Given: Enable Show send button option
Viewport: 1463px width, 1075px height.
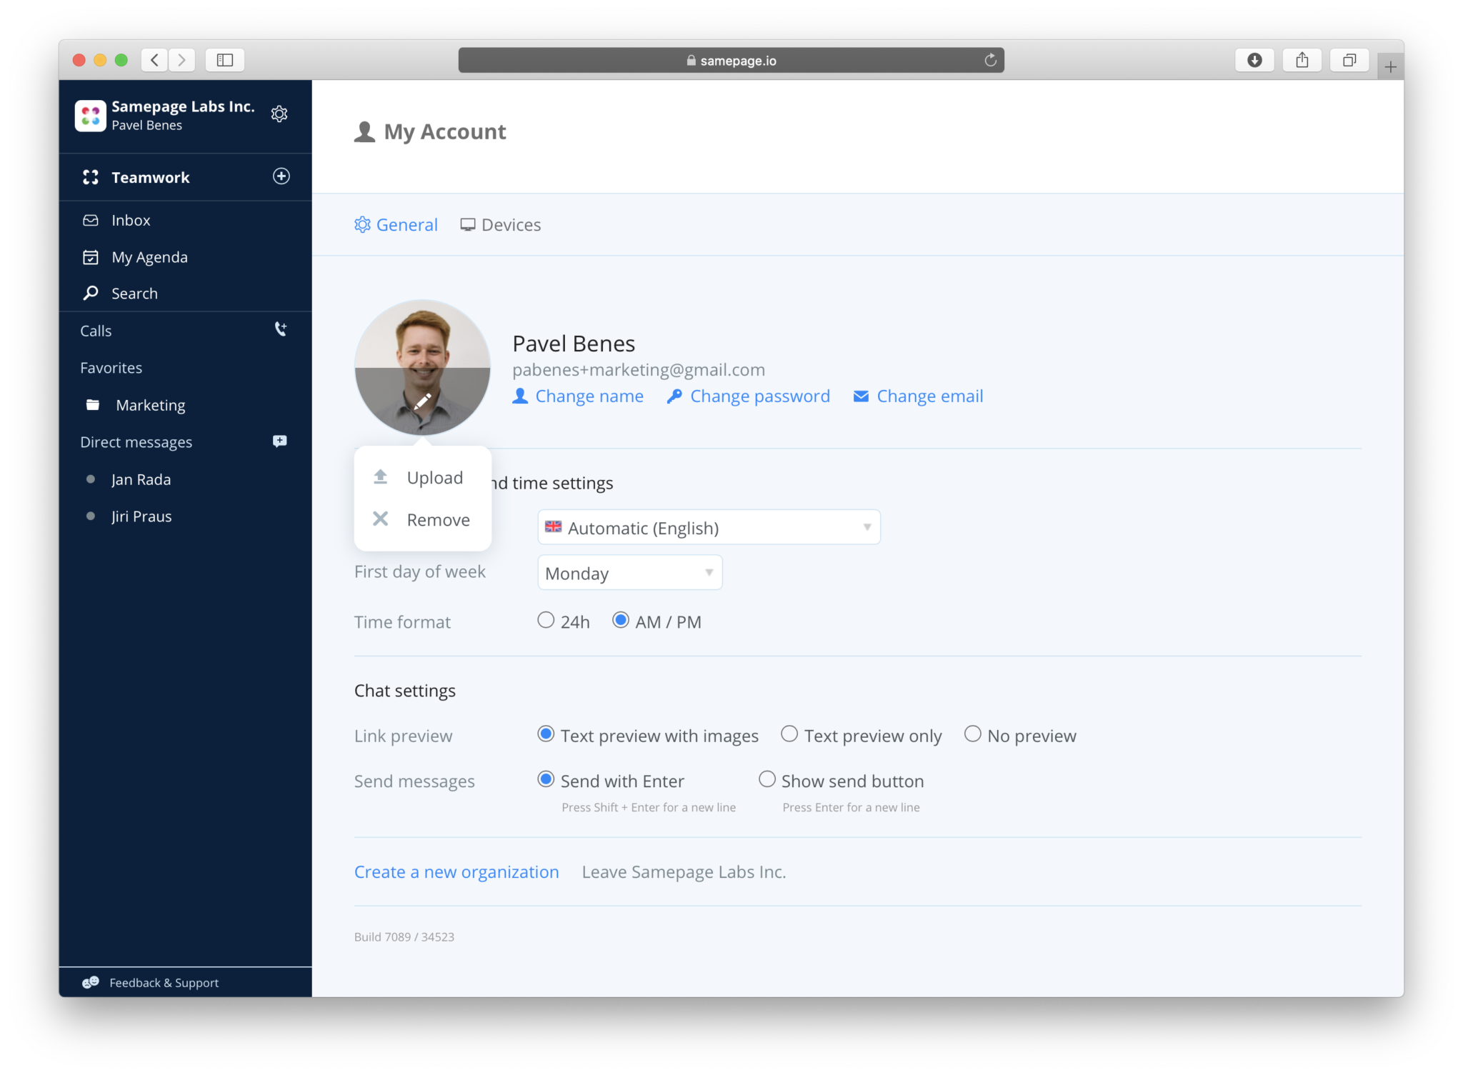Looking at the screenshot, I should point(767,780).
